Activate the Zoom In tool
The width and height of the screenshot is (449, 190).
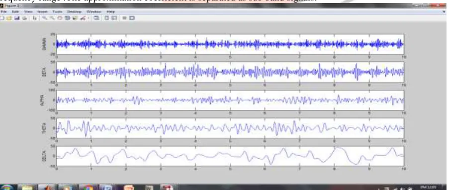(x=45, y=18)
